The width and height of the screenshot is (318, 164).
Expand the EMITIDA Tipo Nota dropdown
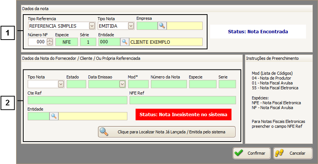pos(130,26)
